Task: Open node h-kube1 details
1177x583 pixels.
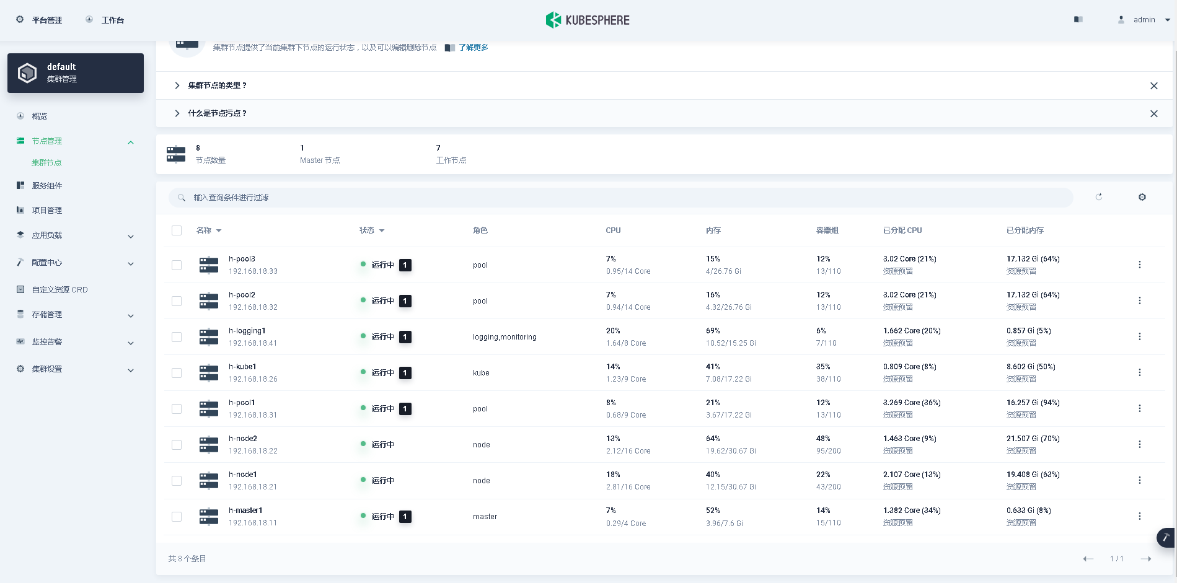Action: point(242,367)
